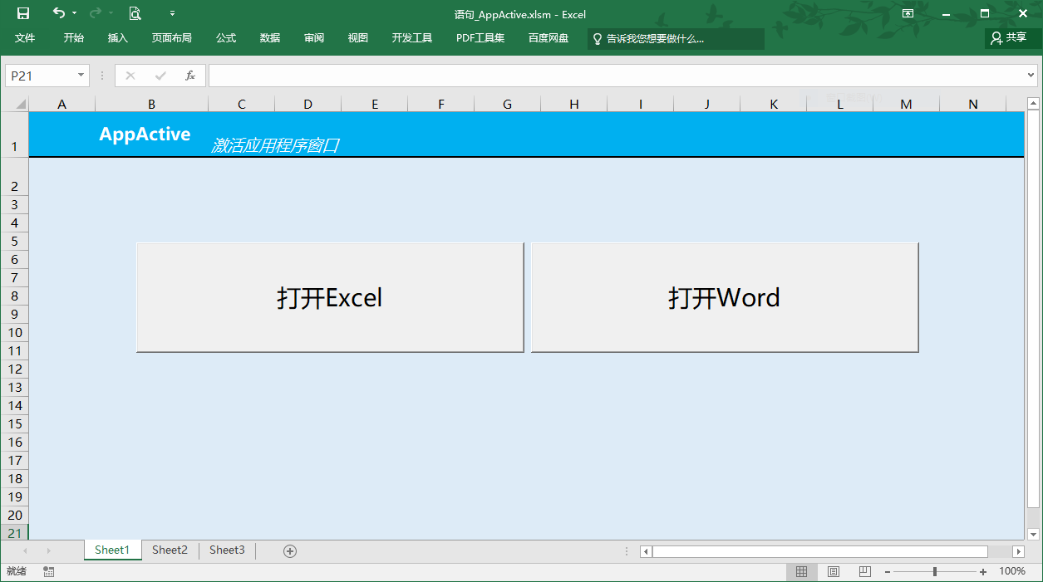
Task: Click the horizontal scrollbar right arrow
Action: 1018,551
